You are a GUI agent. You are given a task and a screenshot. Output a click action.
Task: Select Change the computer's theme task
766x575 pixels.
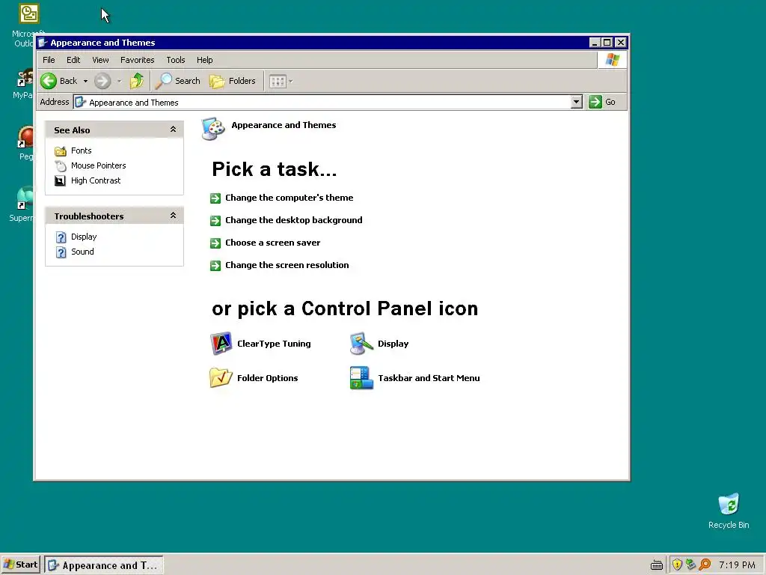(289, 198)
